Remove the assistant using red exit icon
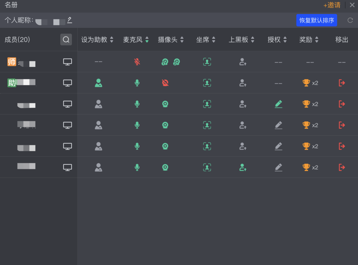 tap(342, 83)
